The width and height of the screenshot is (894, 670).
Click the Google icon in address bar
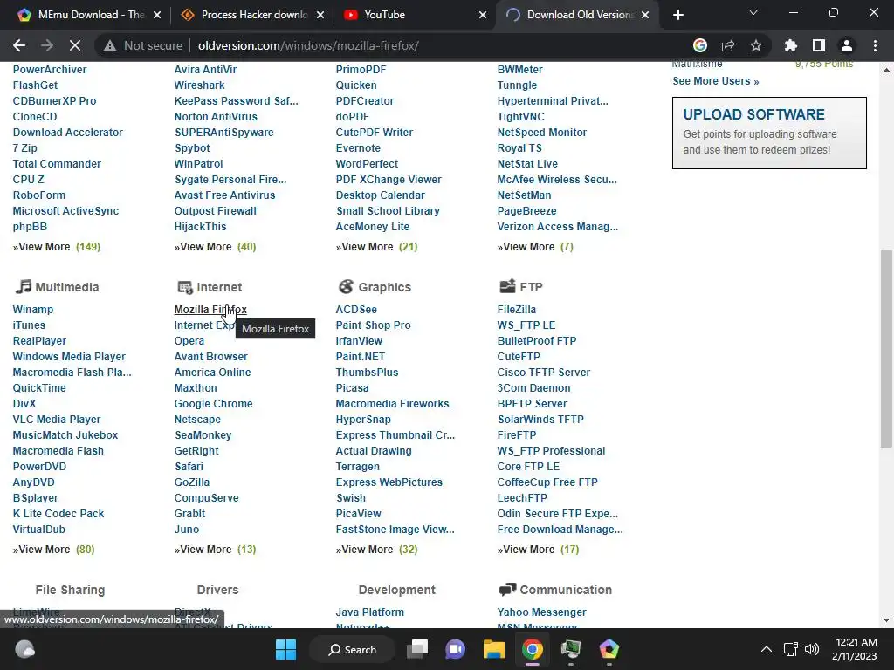click(700, 45)
